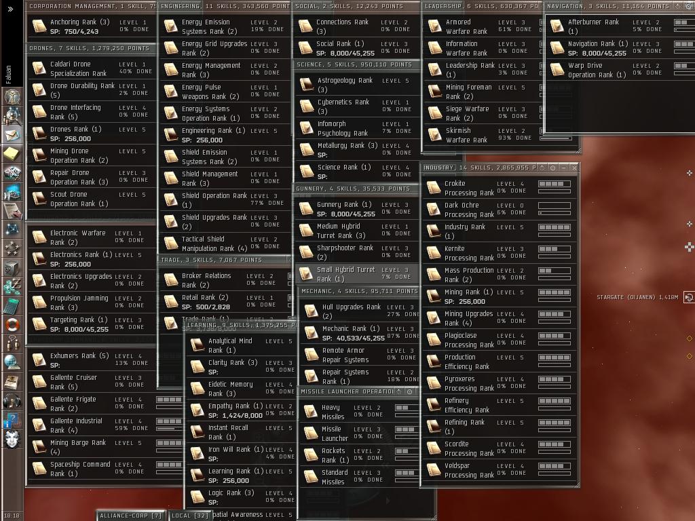695x521 pixels.
Task: Select the Warp Drive Operation Rank row
Action: click(620, 70)
